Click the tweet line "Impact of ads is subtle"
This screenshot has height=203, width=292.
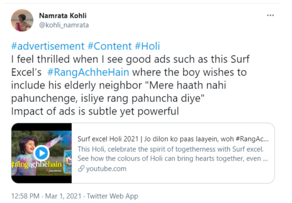[95, 111]
